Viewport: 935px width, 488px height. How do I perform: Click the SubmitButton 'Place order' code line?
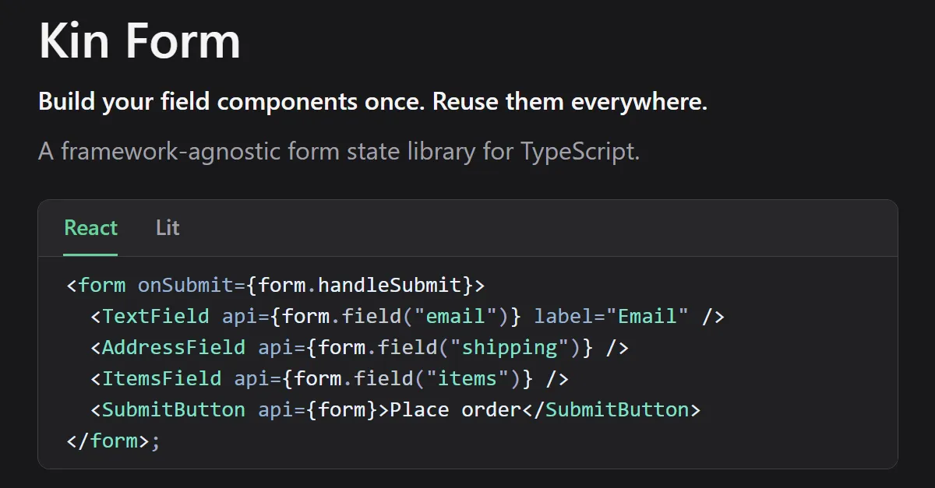[396, 409]
